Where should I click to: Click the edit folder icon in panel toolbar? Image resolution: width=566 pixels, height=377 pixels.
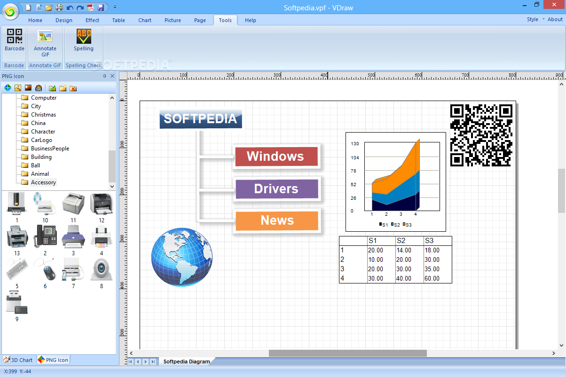[52, 88]
